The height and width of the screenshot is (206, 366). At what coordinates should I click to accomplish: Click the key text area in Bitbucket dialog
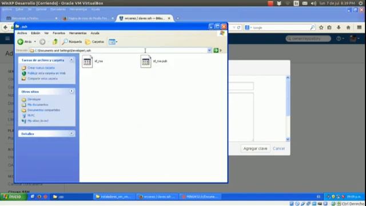[241, 117]
